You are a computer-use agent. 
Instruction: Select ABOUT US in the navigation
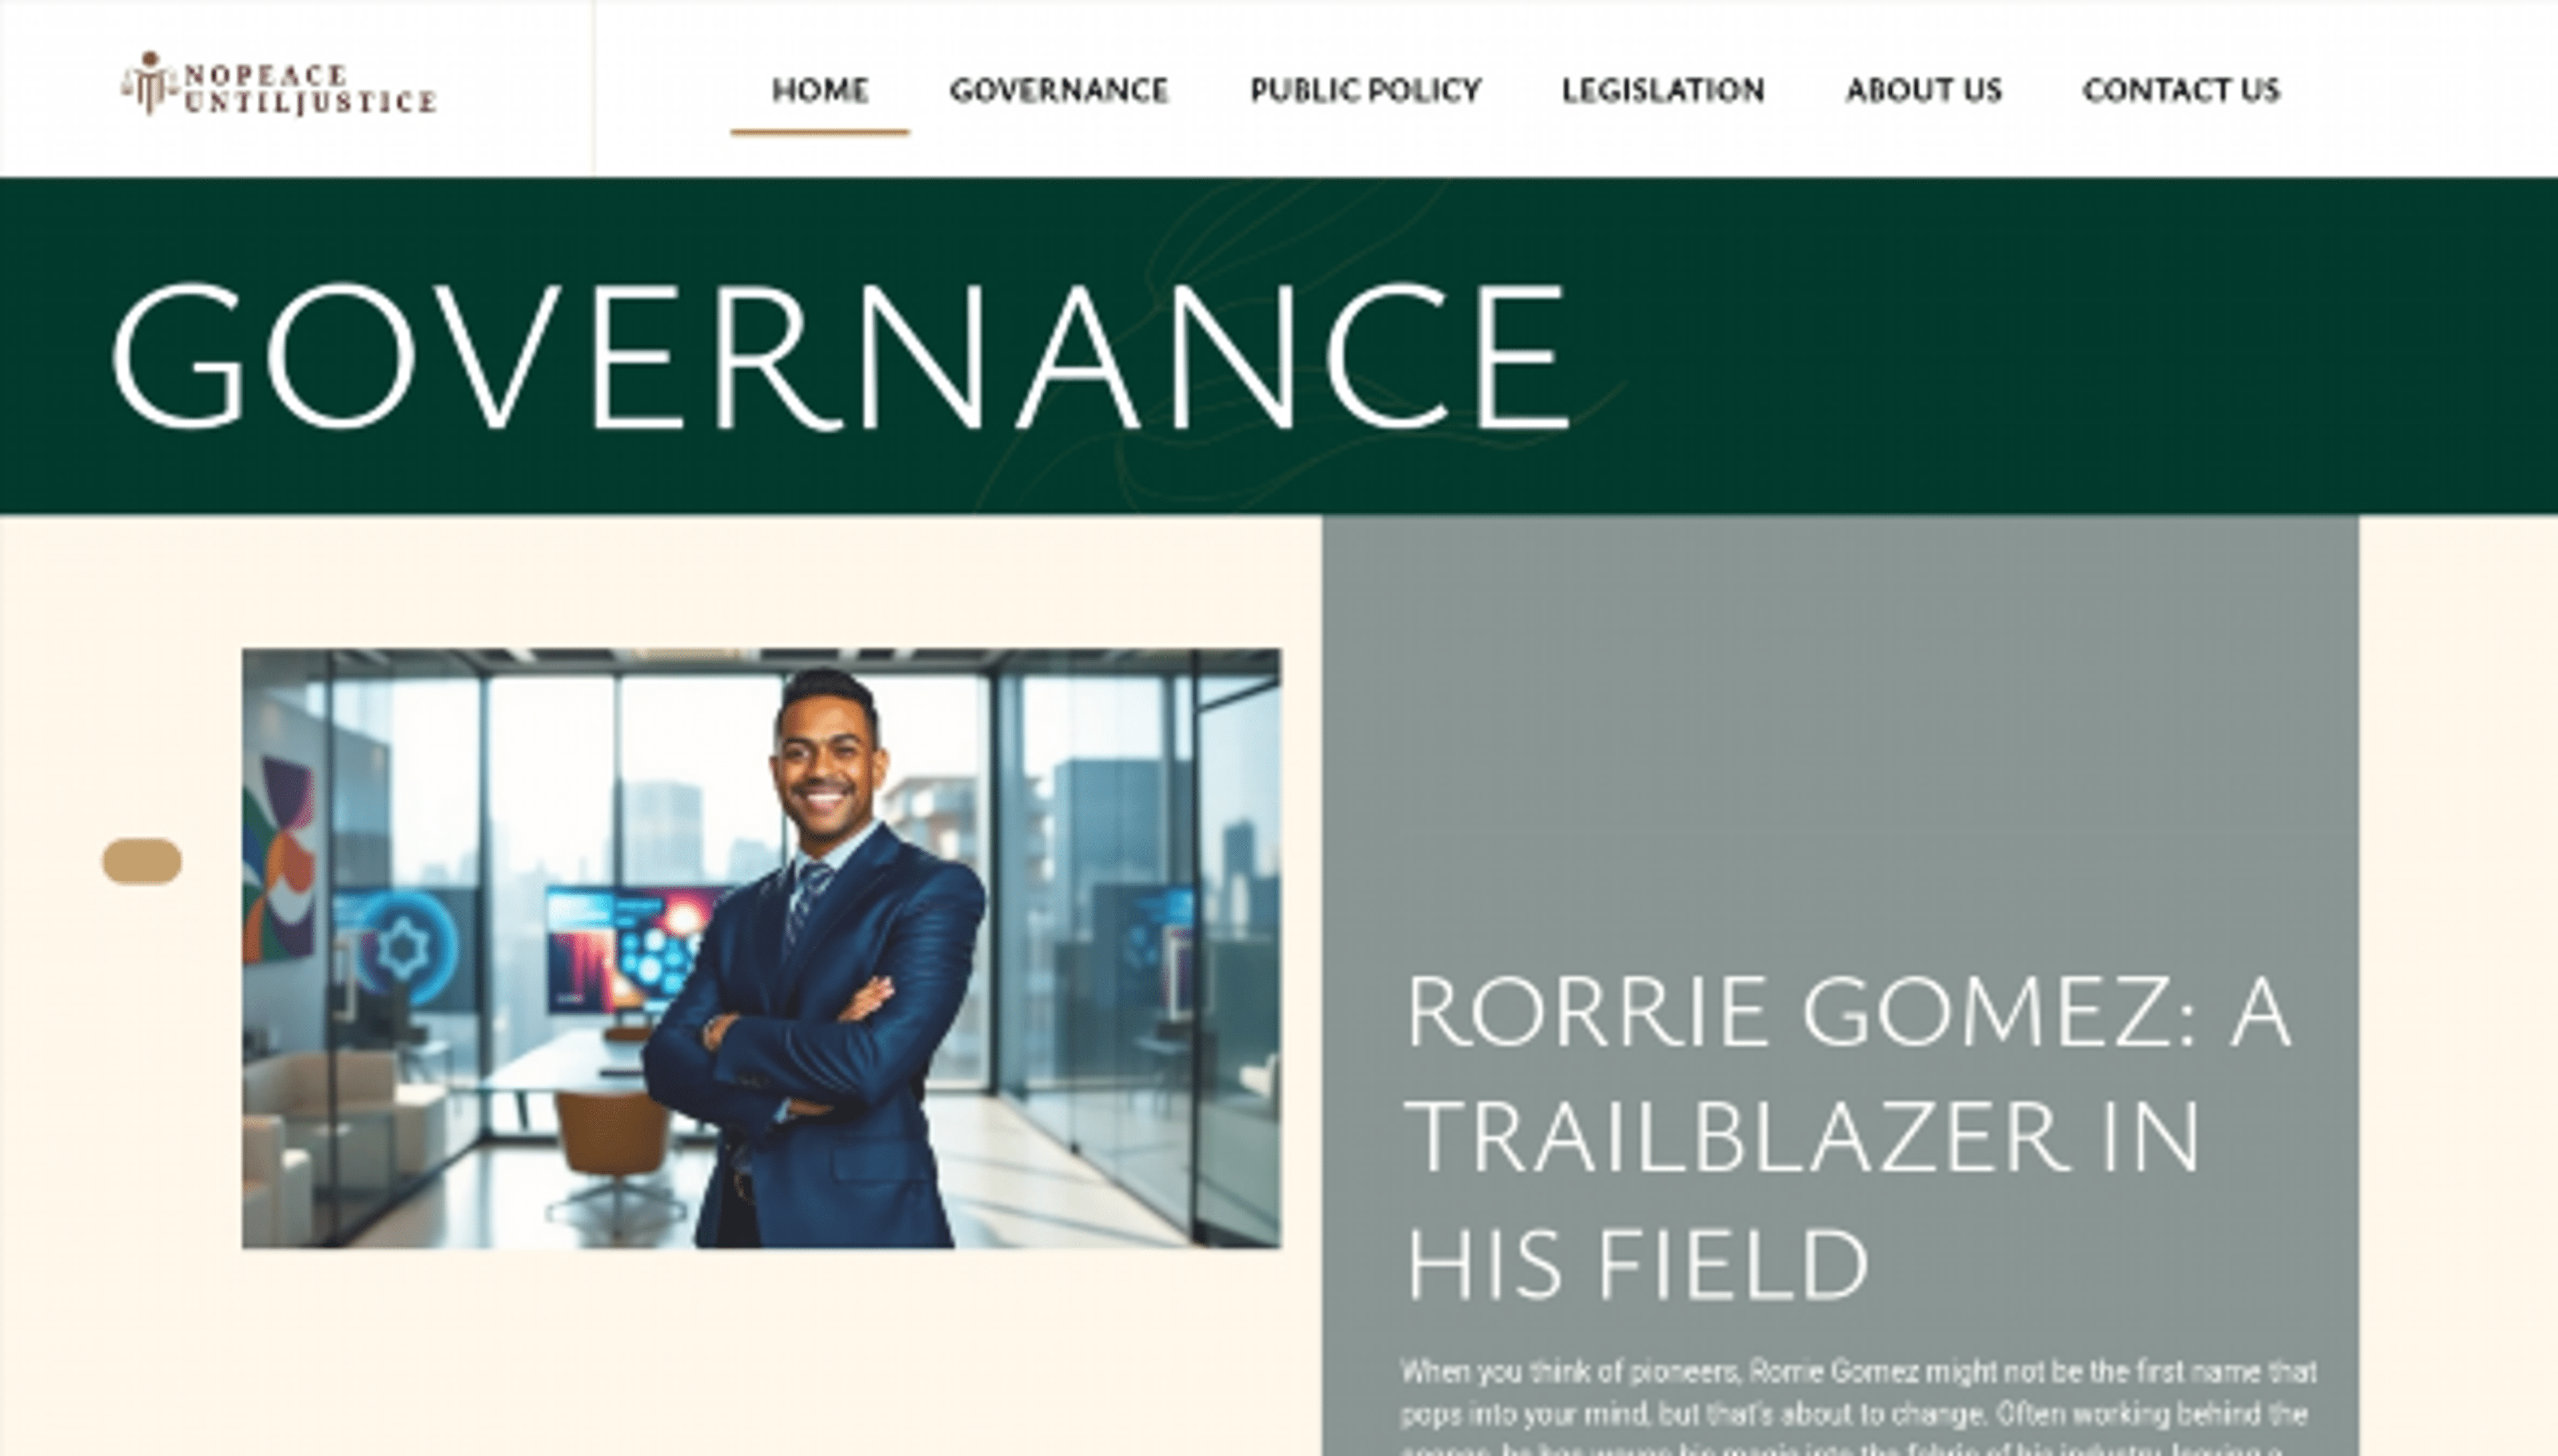tap(1923, 90)
